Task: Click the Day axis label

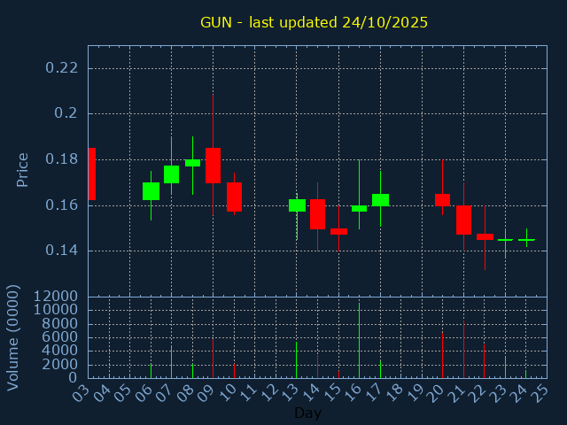Action: click(x=307, y=413)
